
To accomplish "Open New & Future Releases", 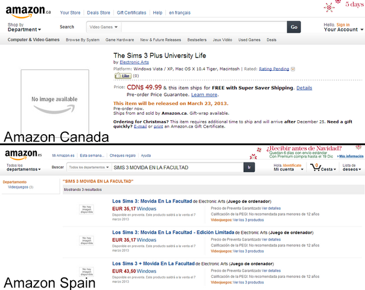I will click(160, 40).
